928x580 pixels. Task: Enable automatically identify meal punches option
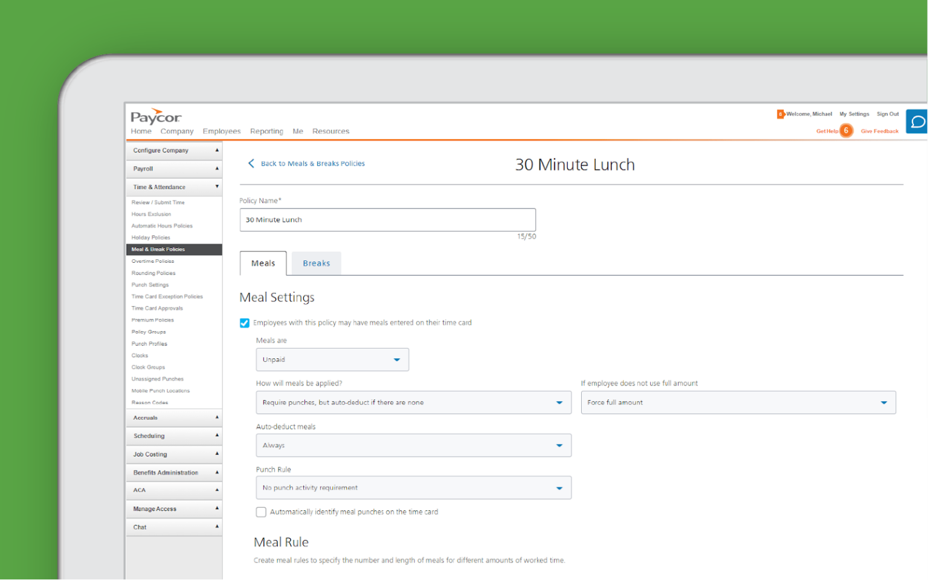click(260, 512)
